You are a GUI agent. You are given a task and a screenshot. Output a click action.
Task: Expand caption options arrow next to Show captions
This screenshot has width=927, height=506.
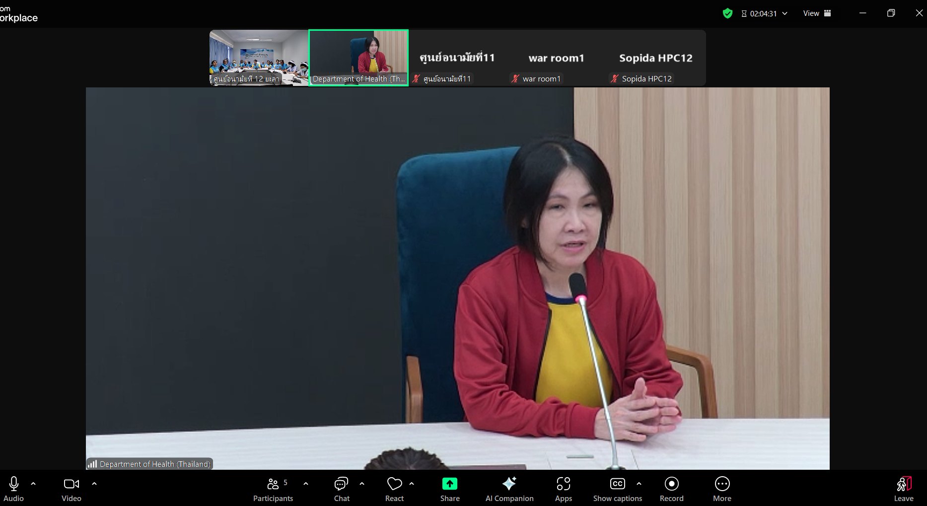(639, 483)
